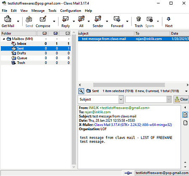189x176 pixels.
Task: Select the Queue folder
Action: (x=36, y=58)
